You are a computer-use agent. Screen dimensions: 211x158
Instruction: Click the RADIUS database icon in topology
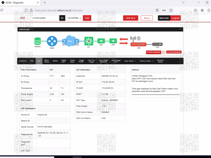[38, 41]
